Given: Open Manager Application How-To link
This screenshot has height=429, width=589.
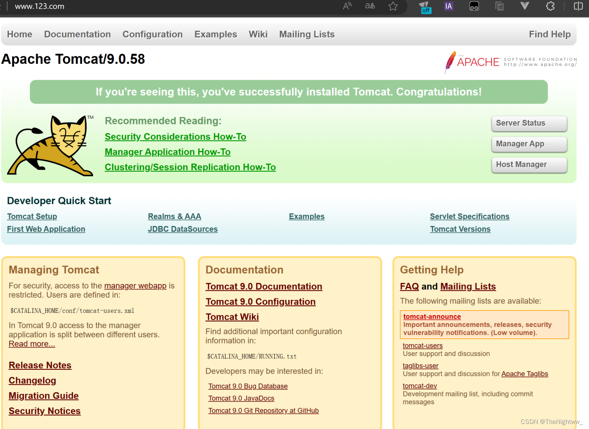Looking at the screenshot, I should point(168,152).
